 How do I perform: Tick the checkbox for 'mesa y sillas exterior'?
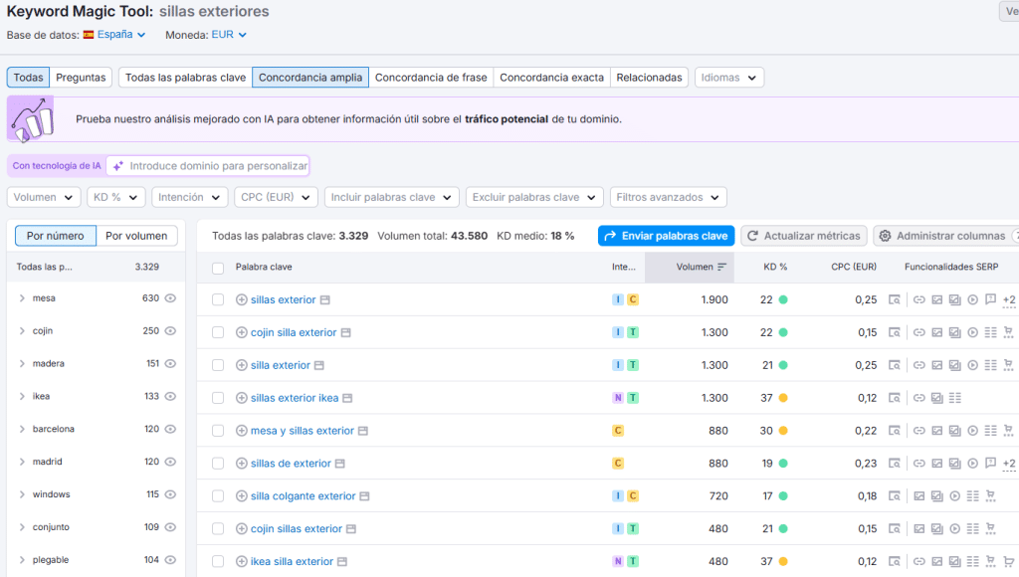(x=218, y=431)
